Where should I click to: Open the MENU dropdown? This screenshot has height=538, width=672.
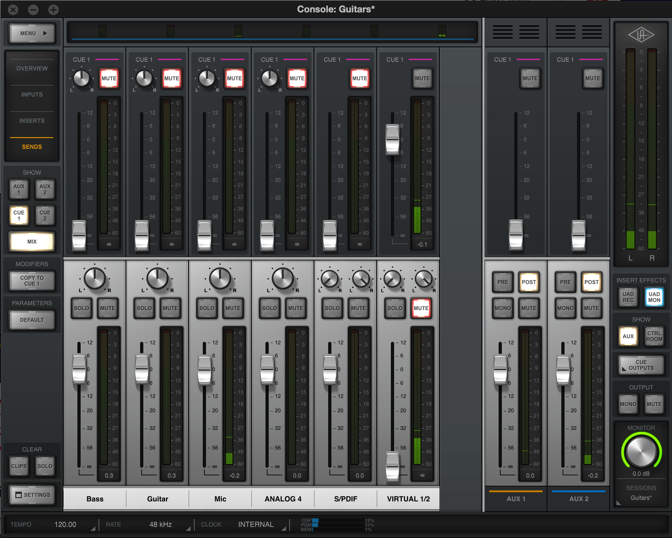click(32, 33)
